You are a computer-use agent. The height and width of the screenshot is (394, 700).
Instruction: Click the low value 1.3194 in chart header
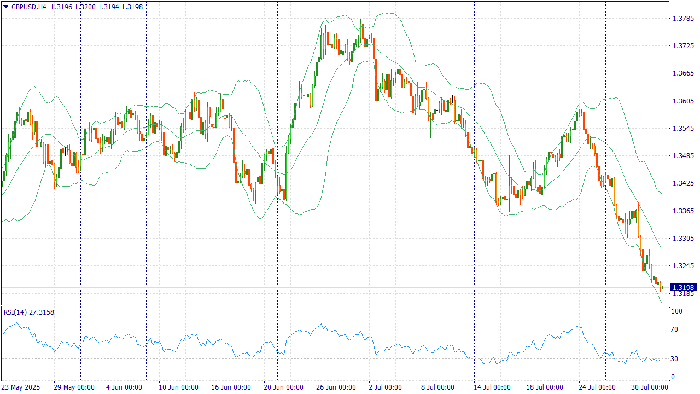point(109,7)
